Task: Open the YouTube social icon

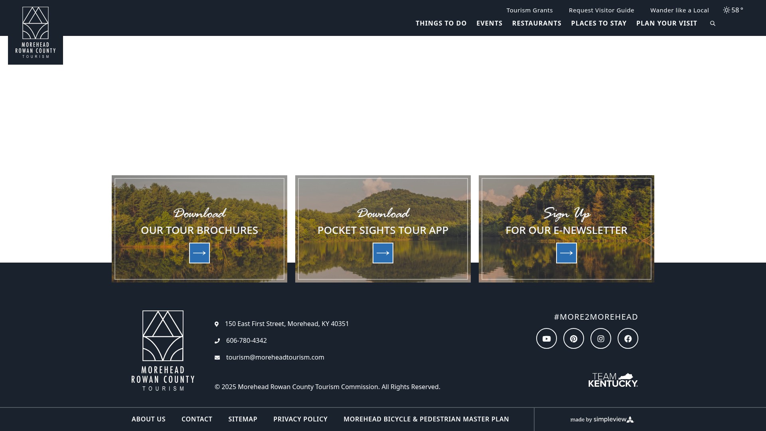Action: point(547,338)
